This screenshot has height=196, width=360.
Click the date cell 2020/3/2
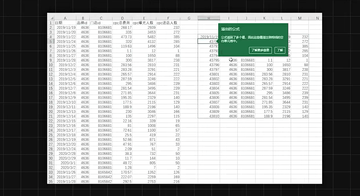(65, 168)
